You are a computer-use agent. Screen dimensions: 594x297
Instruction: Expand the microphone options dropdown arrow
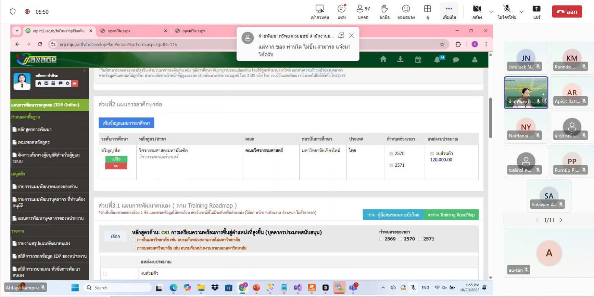(x=521, y=12)
